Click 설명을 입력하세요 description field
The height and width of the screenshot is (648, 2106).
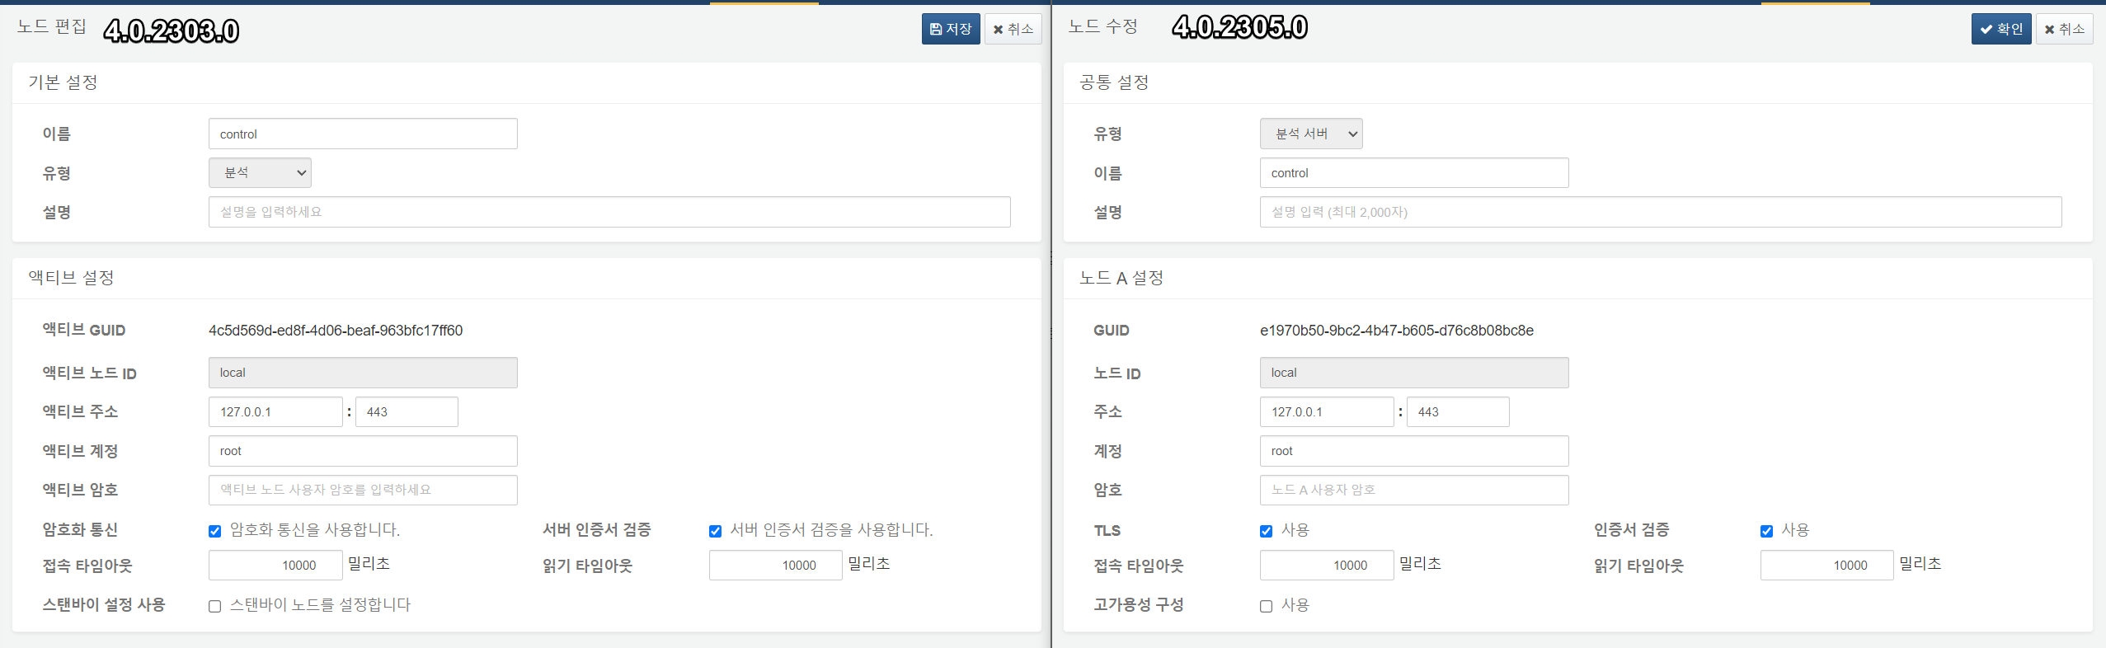pos(609,212)
